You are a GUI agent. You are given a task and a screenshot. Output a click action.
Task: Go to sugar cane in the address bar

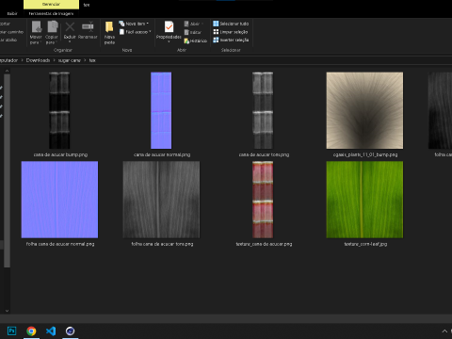pos(70,60)
